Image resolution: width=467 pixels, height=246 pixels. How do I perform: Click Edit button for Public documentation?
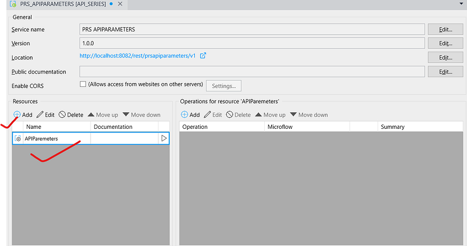pyautogui.click(x=445, y=71)
